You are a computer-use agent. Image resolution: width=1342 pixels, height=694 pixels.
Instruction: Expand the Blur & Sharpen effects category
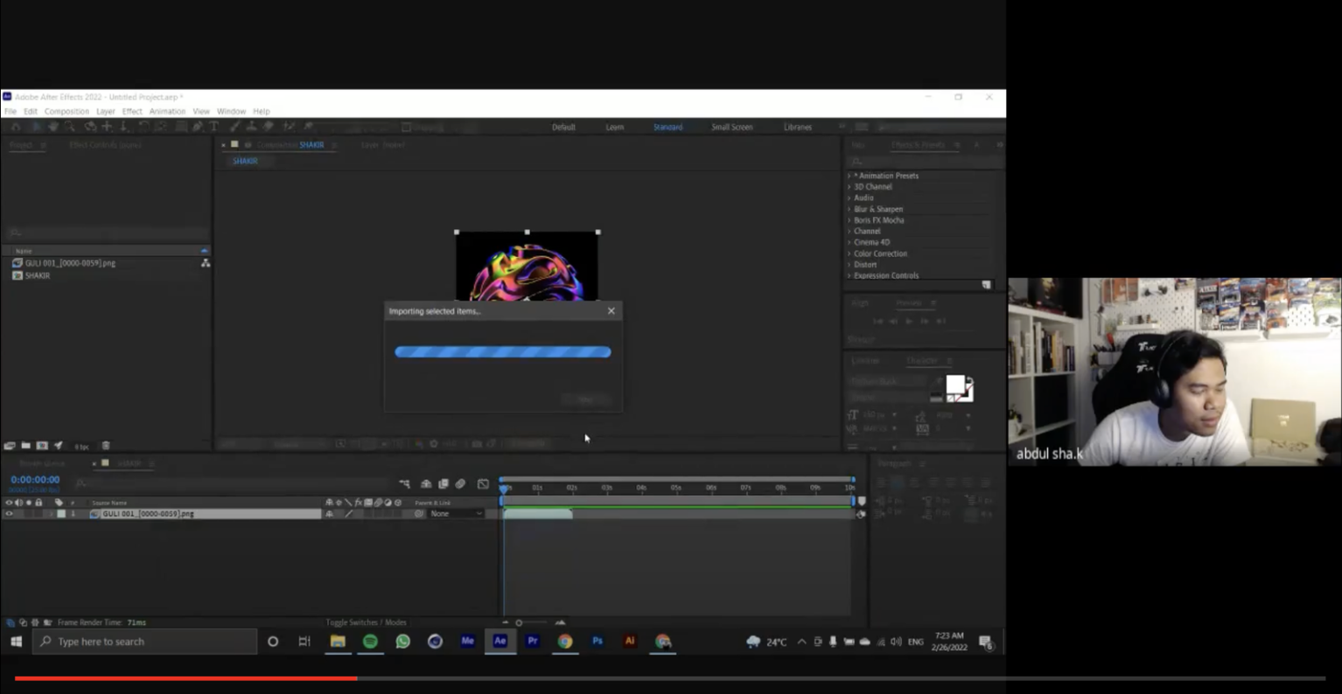point(849,209)
